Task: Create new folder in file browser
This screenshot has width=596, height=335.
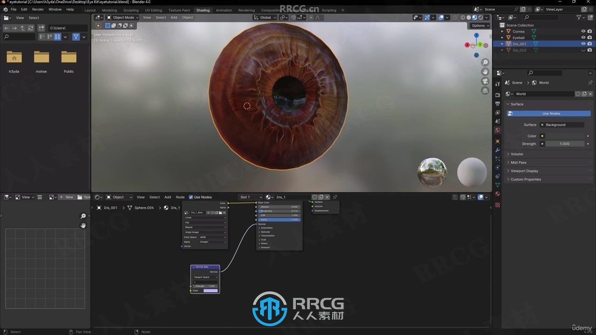Action: 41,28
